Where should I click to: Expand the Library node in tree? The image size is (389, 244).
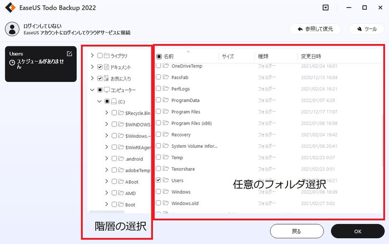click(x=93, y=55)
